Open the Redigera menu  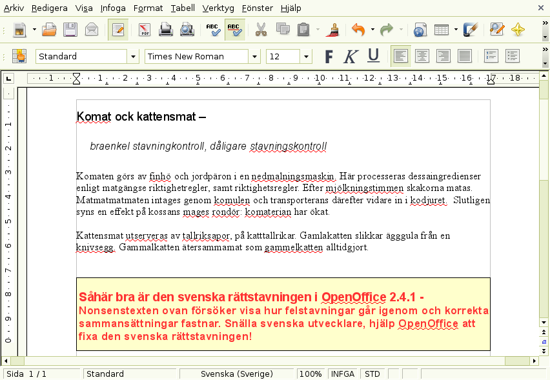50,8
